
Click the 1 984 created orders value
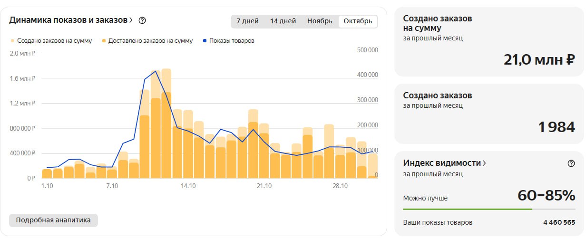tap(557, 127)
